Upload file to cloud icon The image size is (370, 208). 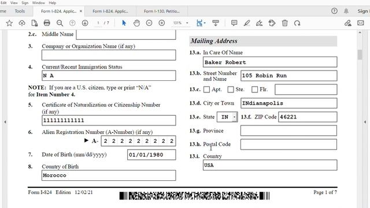point(22,23)
